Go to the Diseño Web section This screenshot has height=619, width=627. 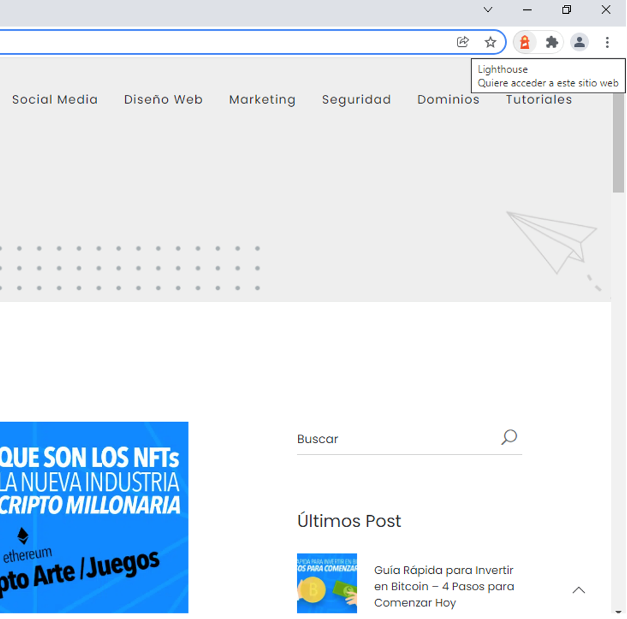coord(163,99)
